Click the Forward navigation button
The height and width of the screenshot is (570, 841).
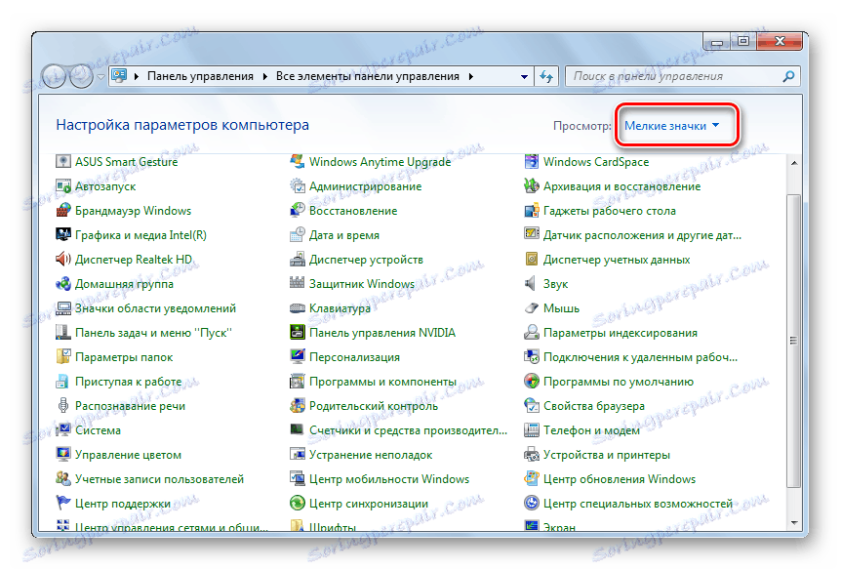(81, 76)
